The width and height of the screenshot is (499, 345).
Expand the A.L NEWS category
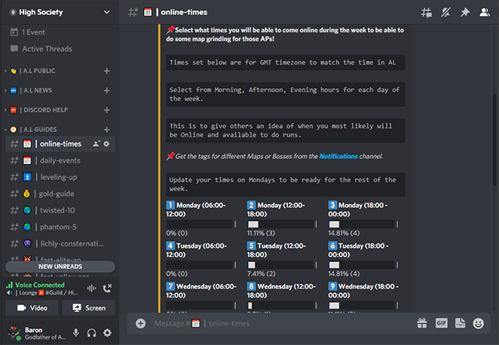click(x=38, y=90)
